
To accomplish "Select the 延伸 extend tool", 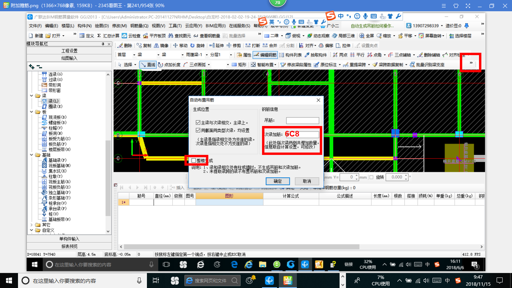I will tap(217, 45).
